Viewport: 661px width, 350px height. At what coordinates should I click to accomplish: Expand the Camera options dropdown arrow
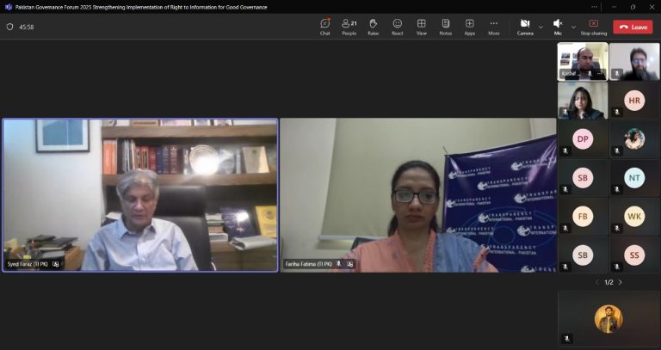pos(541,27)
